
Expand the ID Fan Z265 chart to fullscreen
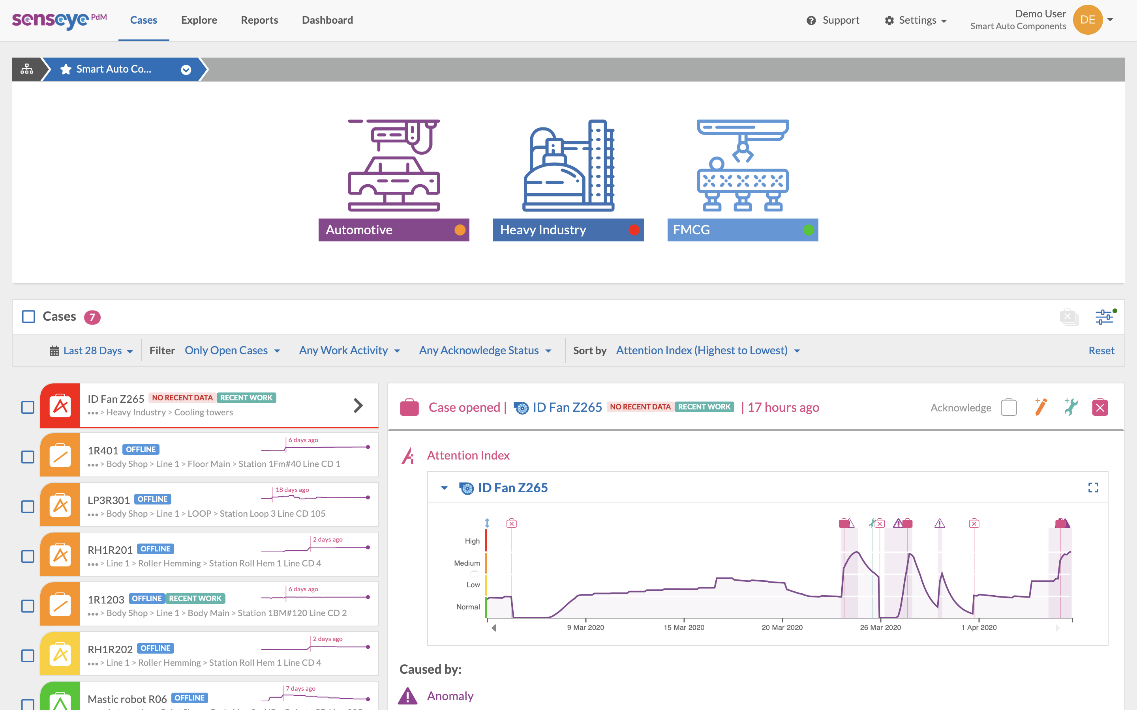click(x=1093, y=488)
